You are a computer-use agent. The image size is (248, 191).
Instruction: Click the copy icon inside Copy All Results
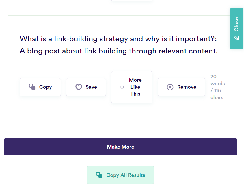pyautogui.click(x=100, y=175)
